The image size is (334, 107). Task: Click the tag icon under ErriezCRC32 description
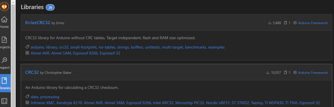(x=27, y=47)
